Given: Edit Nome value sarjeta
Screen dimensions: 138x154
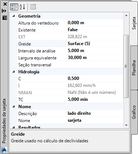Looking at the screenshot, I should coord(95,120).
